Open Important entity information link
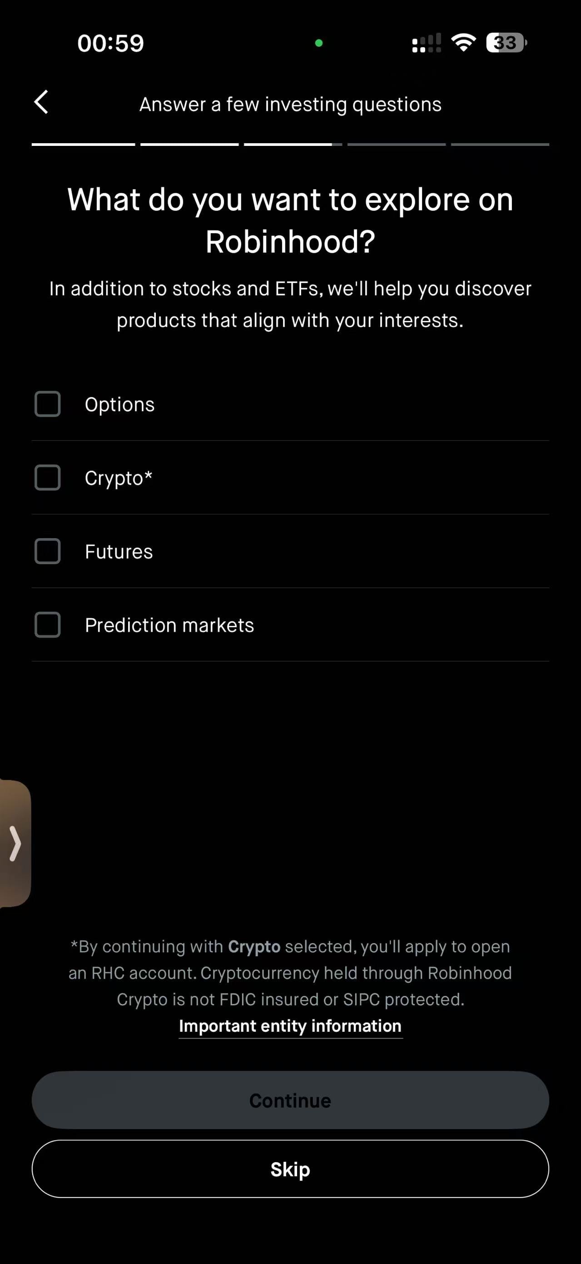 [x=290, y=1026]
